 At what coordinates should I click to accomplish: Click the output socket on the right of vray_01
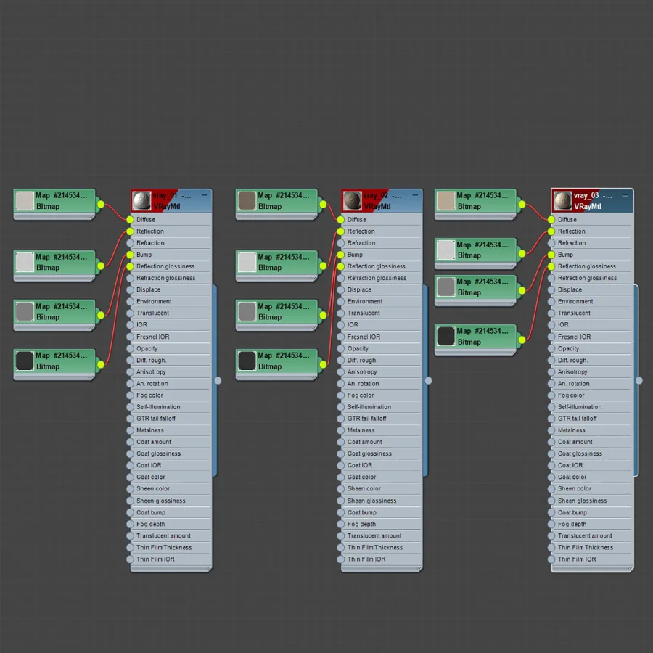point(218,380)
